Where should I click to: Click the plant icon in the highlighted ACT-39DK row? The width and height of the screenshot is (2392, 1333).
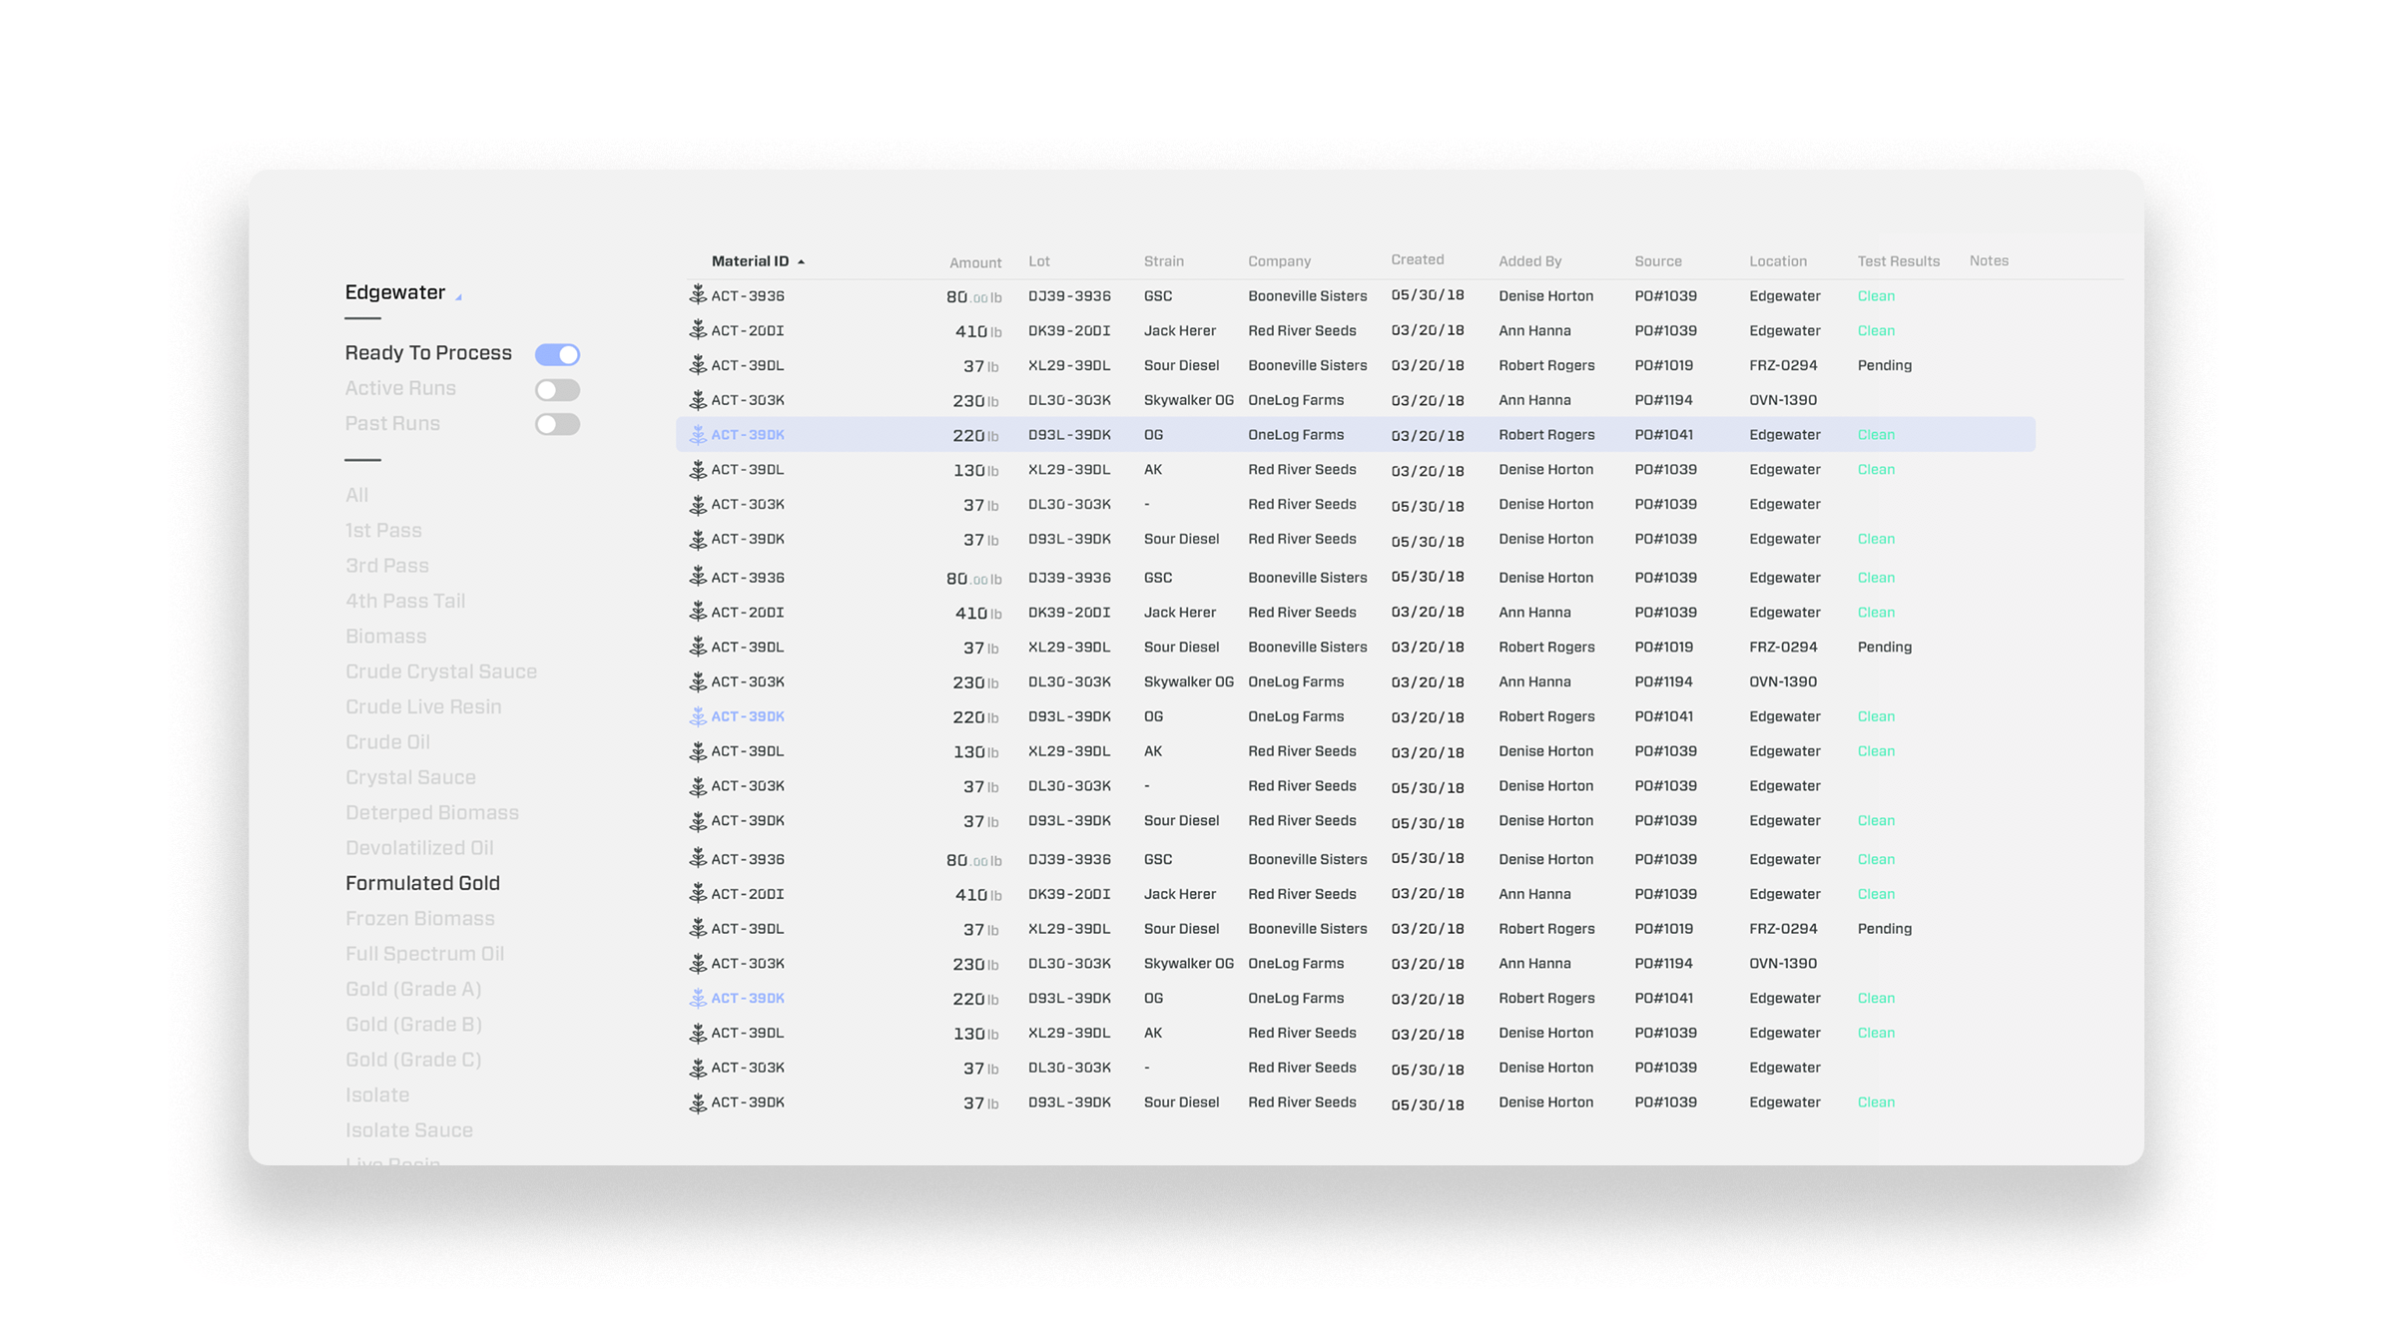[698, 434]
